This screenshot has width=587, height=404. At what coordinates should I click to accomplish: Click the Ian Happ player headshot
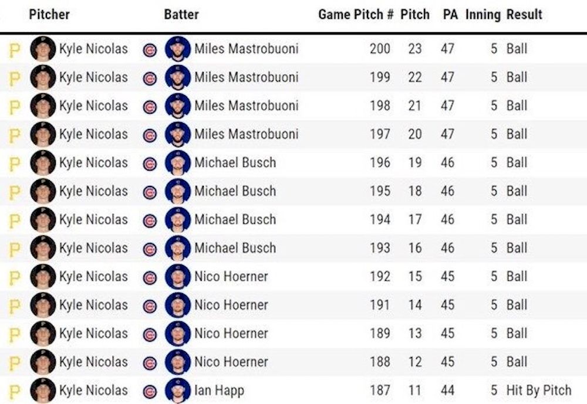click(x=178, y=391)
